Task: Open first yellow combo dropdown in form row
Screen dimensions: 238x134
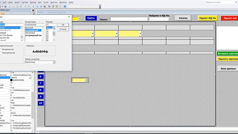Action: click(x=93, y=33)
